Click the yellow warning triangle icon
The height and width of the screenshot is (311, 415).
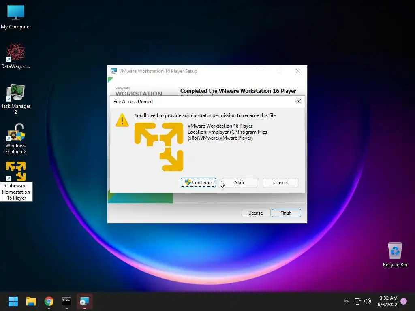point(122,120)
